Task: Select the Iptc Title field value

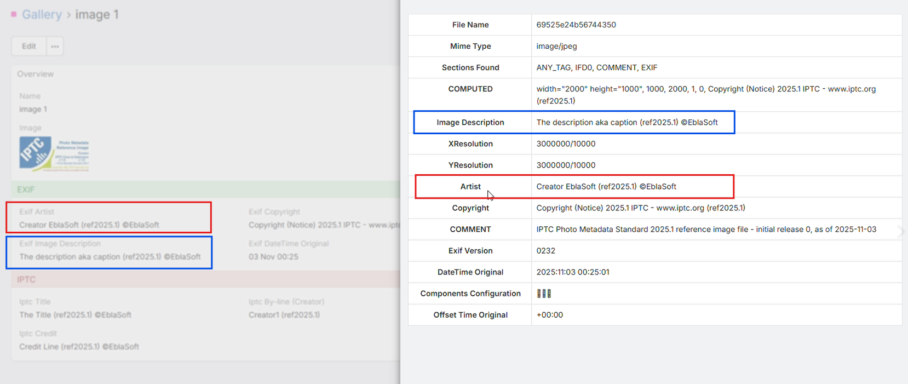Action: (75, 315)
